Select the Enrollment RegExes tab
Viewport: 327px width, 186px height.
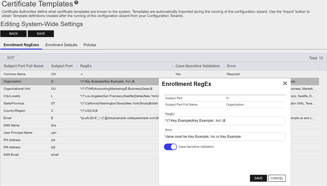tap(21, 45)
